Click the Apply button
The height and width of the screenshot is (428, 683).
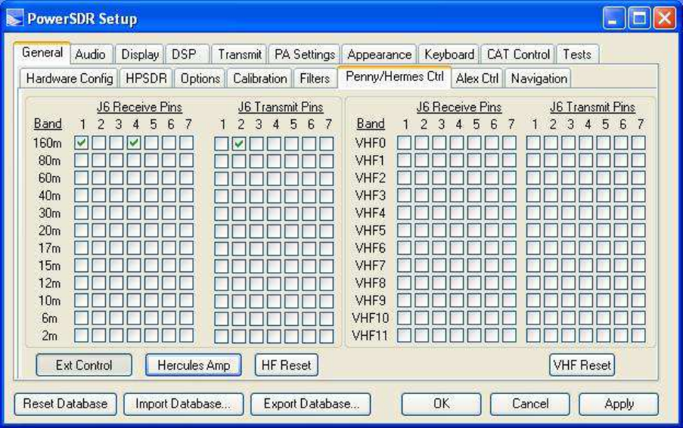[x=619, y=404]
